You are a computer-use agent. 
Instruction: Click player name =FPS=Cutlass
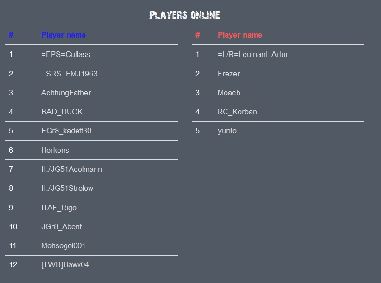pos(65,54)
